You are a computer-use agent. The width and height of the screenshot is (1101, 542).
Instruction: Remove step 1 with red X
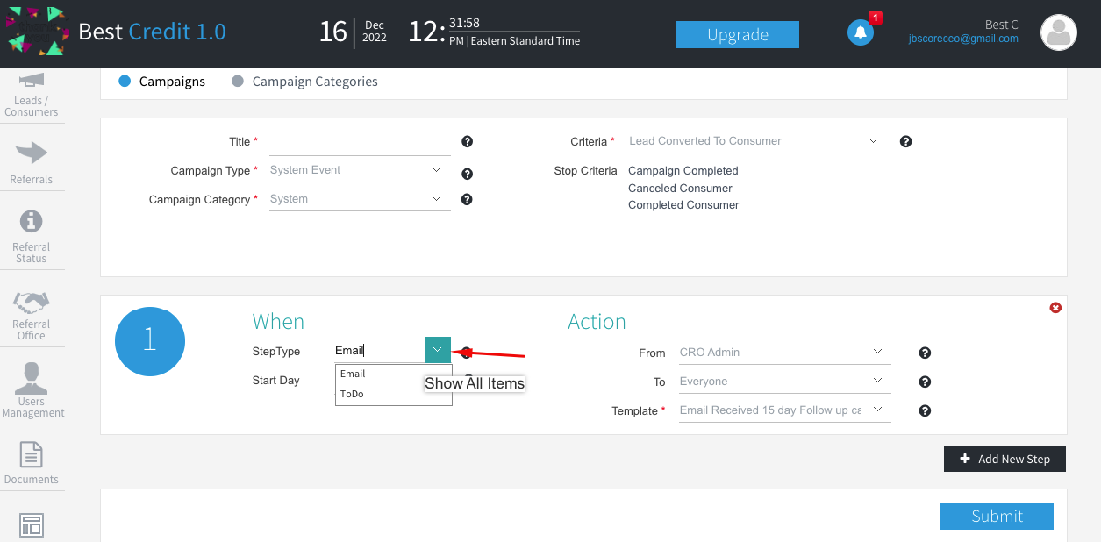pyautogui.click(x=1055, y=308)
